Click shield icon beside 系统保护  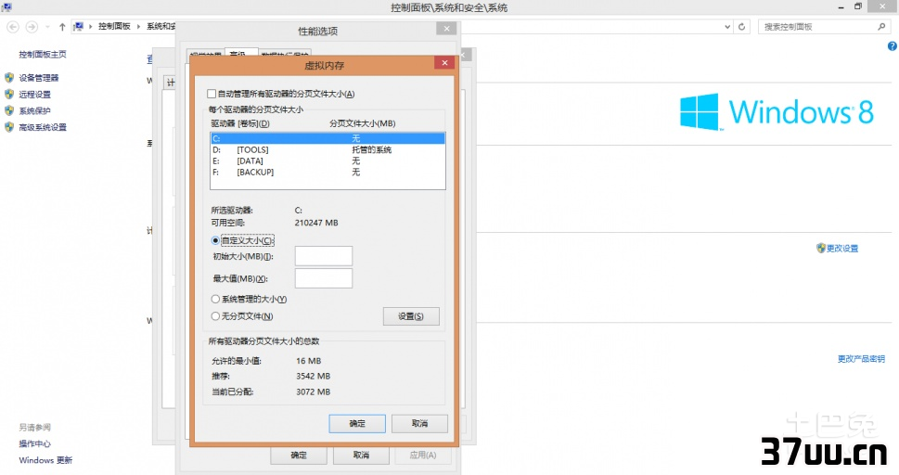tap(9, 110)
